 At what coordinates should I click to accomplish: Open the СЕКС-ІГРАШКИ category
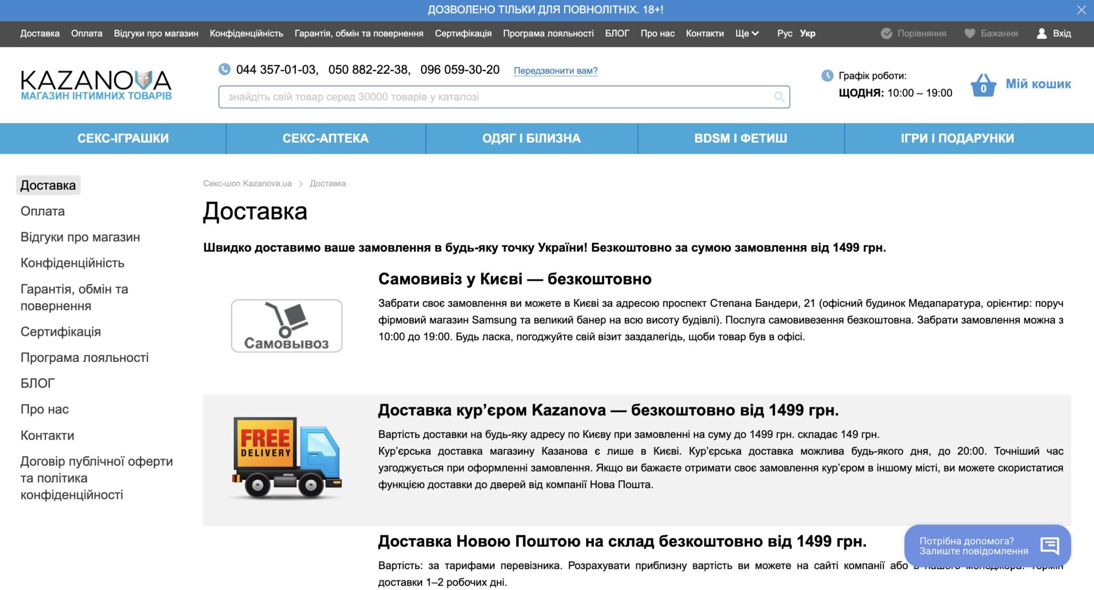pyautogui.click(x=123, y=138)
